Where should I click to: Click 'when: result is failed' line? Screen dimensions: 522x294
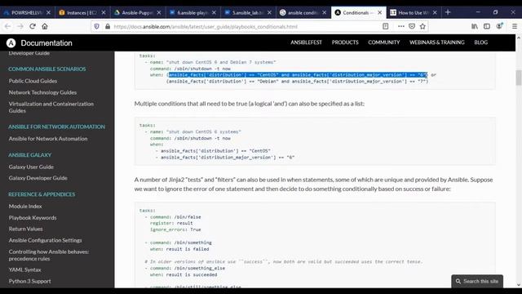(179, 249)
